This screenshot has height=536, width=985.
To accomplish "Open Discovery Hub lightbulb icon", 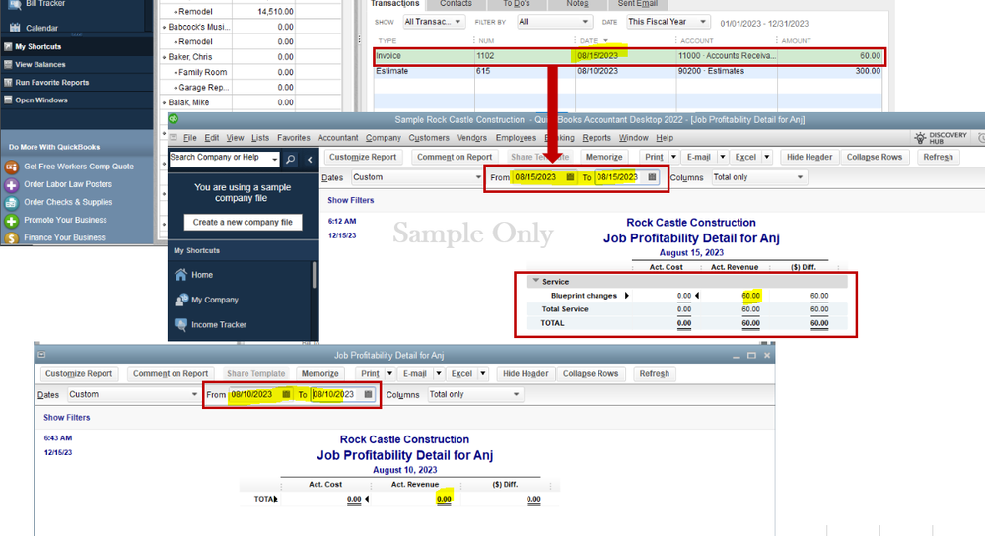I will (x=920, y=138).
